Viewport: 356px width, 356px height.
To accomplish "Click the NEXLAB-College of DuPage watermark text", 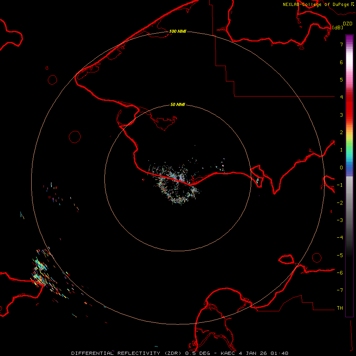I will (316, 5).
